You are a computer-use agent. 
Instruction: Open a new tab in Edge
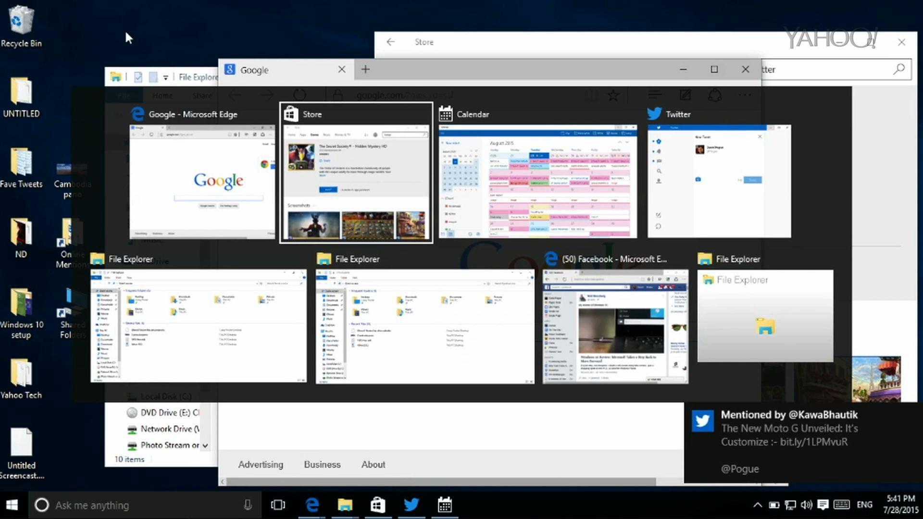point(365,69)
